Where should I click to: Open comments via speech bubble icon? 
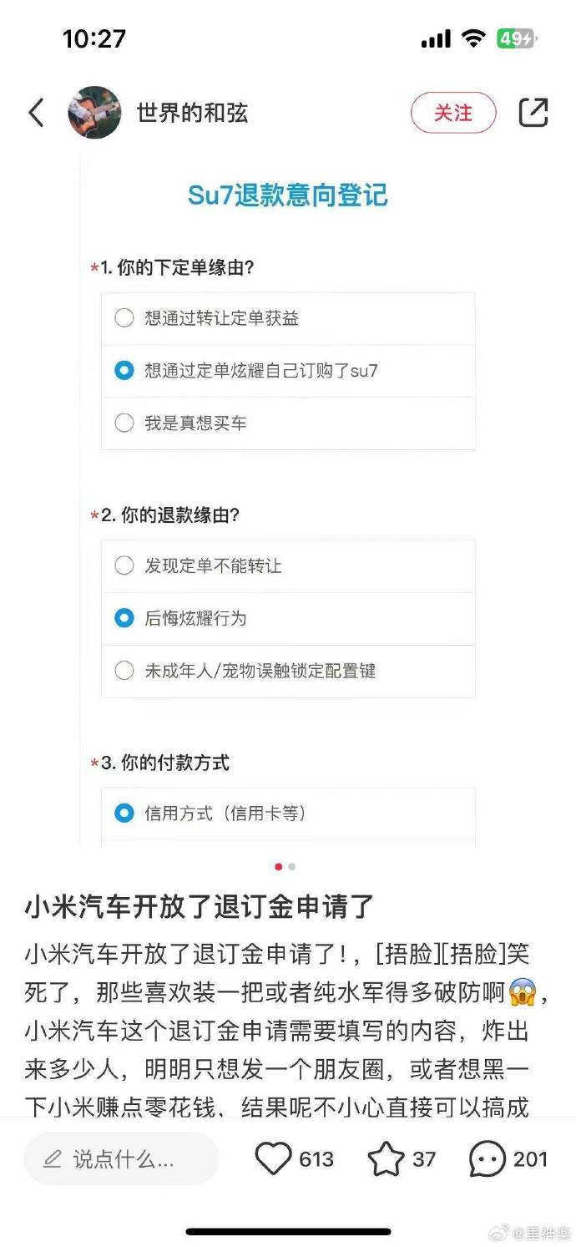(488, 1159)
